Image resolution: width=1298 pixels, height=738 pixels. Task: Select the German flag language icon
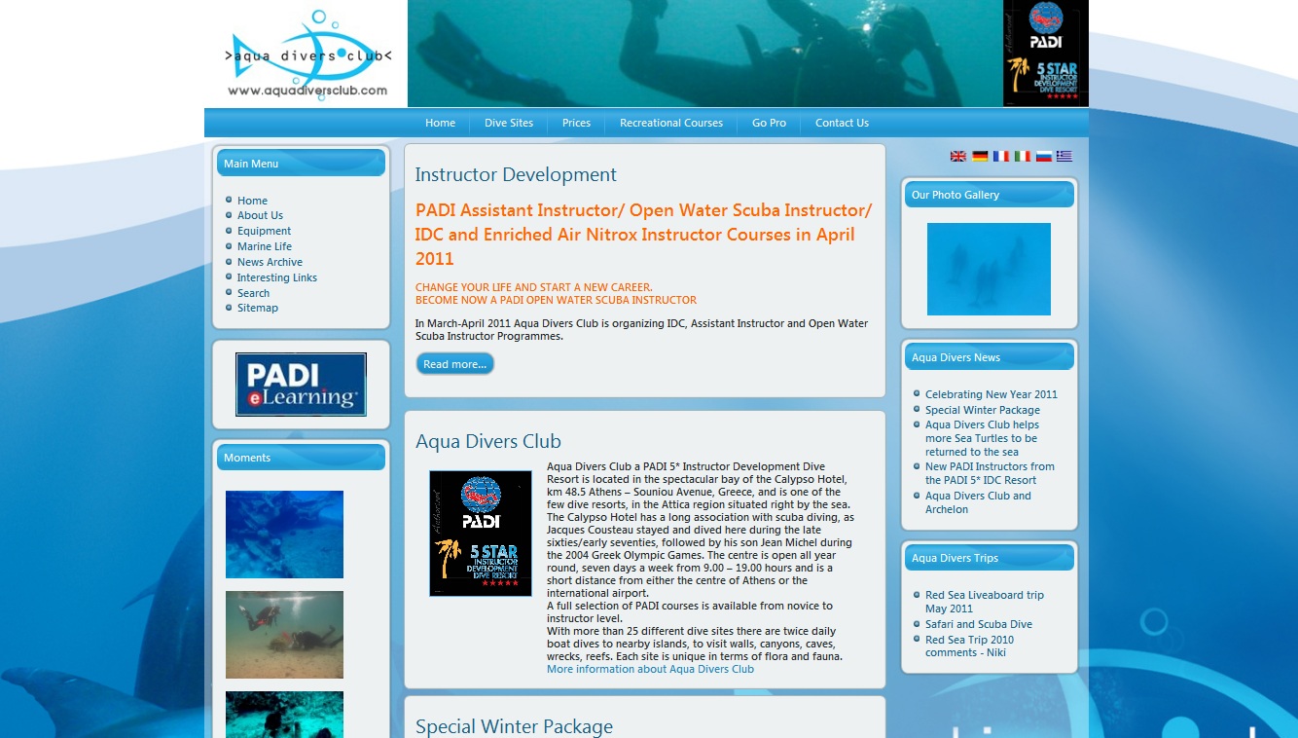(x=979, y=155)
